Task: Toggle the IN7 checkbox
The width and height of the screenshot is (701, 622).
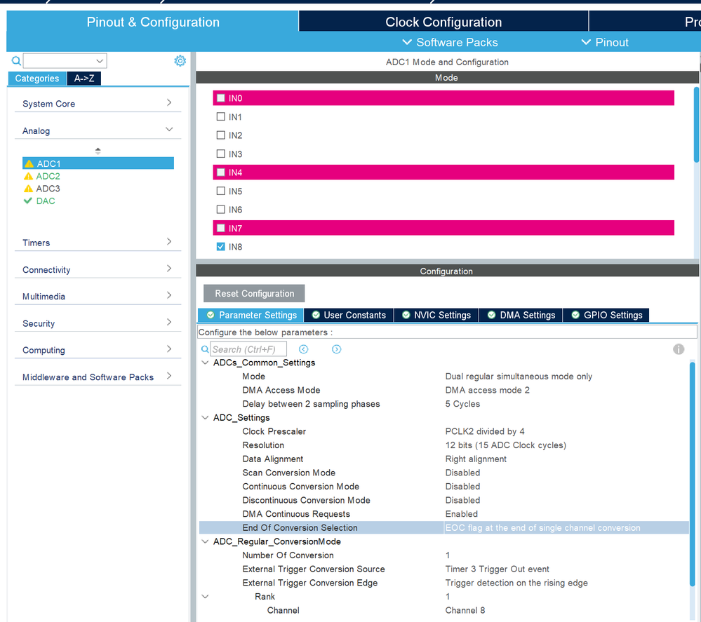Action: pos(220,228)
